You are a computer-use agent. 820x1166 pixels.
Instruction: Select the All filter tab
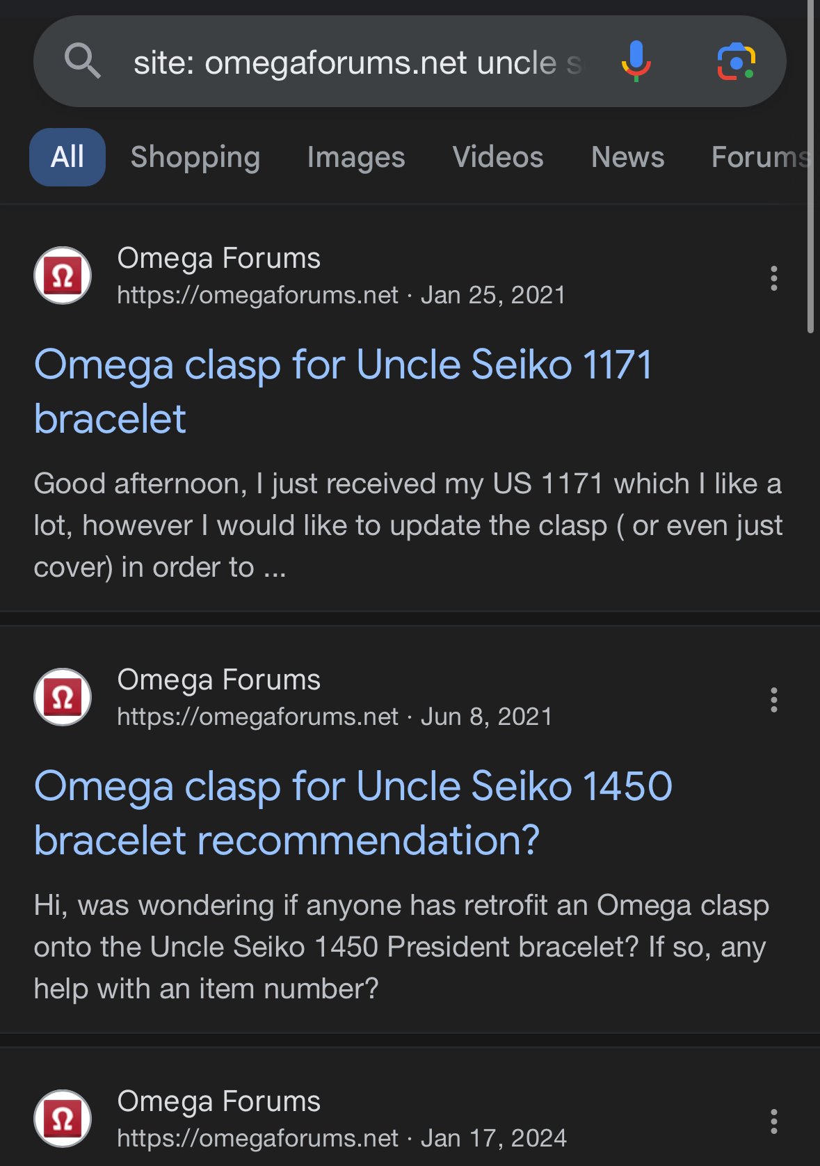pos(67,157)
